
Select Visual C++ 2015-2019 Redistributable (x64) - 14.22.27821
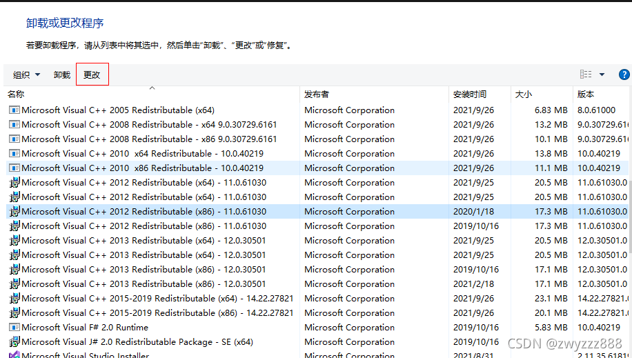tap(157, 298)
